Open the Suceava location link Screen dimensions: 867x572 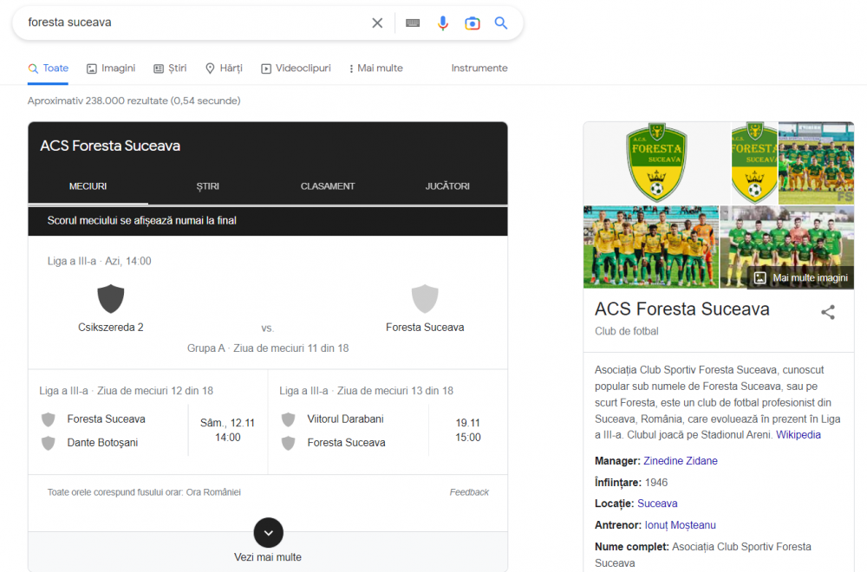pos(657,504)
